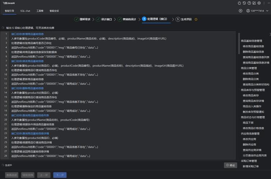The width and height of the screenshot is (271, 179).
Task: Click line 1 接口名称:新增商品基础信息
Action: click(27, 34)
